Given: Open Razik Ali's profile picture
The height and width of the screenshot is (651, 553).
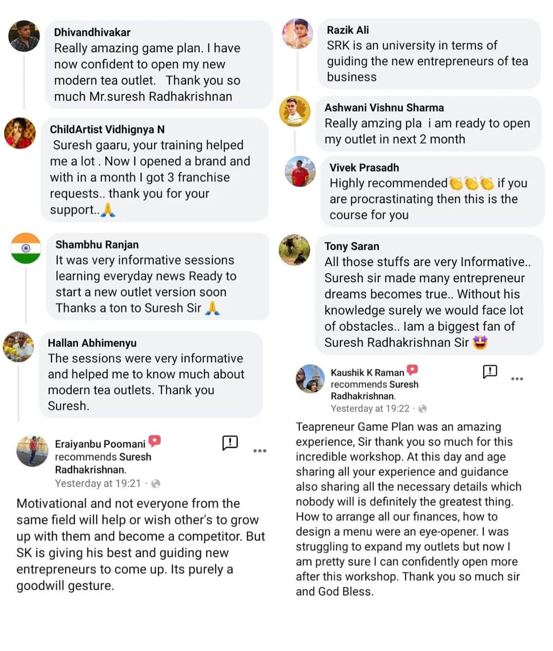Looking at the screenshot, I should point(297,34).
